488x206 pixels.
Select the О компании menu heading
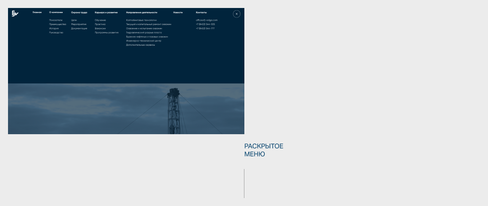(x=56, y=12)
